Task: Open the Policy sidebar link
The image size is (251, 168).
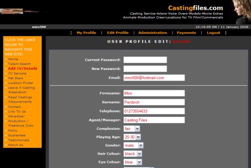Action: tap(13, 130)
